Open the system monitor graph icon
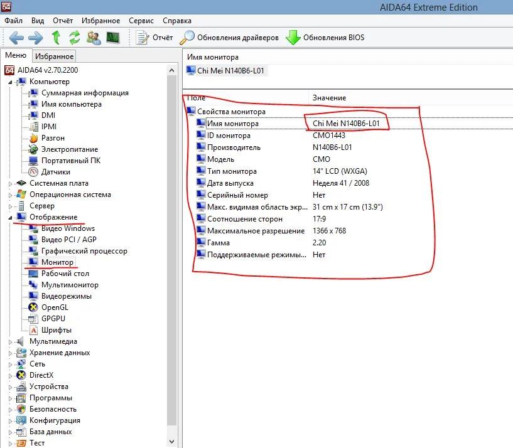This screenshot has height=448, width=513. (x=113, y=38)
